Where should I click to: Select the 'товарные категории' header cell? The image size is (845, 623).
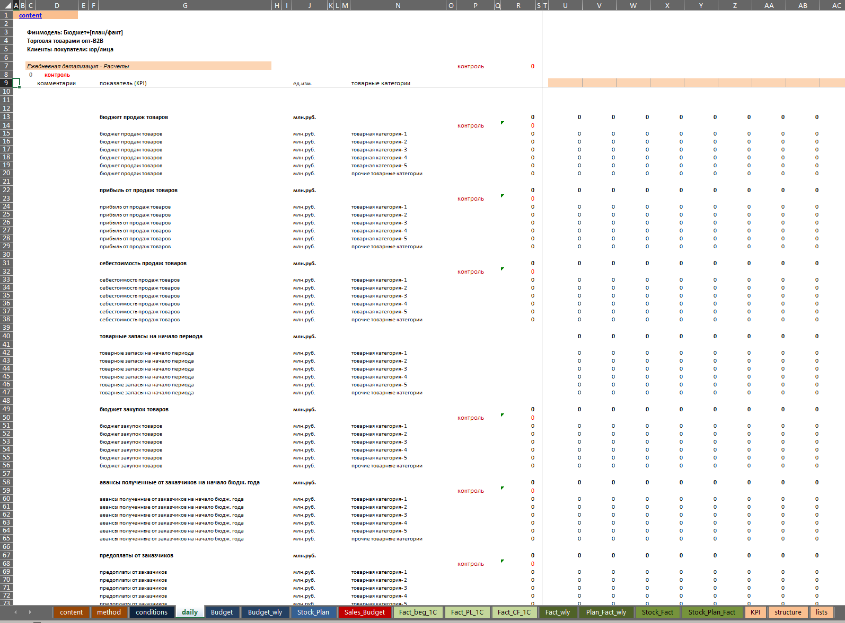pyautogui.click(x=381, y=83)
